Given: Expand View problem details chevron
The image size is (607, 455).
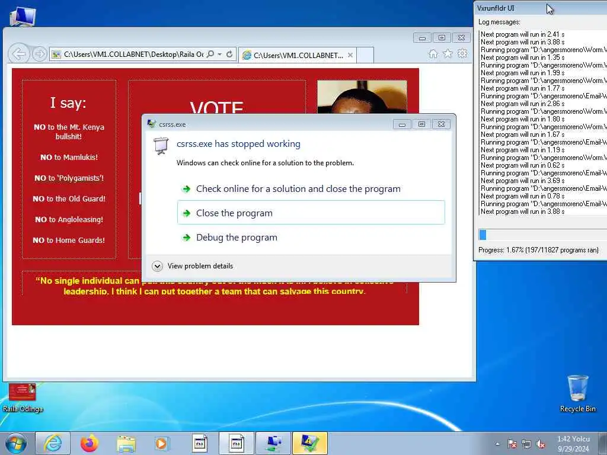Looking at the screenshot, I should click(x=157, y=266).
